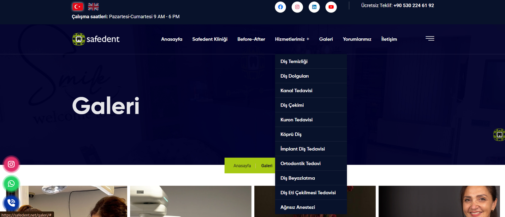The image size is (505, 217).
Task: Go to Before-After page
Action: click(x=251, y=39)
